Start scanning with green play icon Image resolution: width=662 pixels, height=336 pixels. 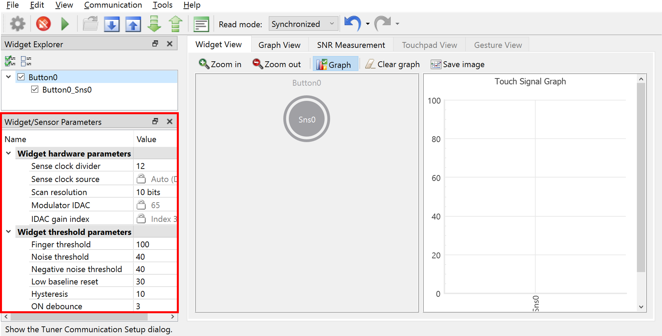pyautogui.click(x=65, y=24)
